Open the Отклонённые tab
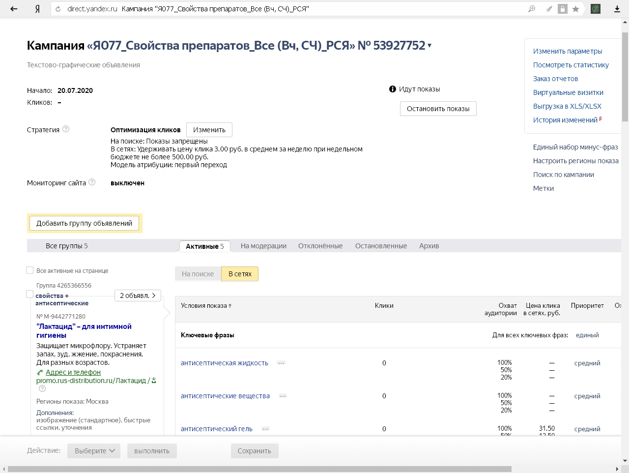This screenshot has width=629, height=473. coord(320,246)
